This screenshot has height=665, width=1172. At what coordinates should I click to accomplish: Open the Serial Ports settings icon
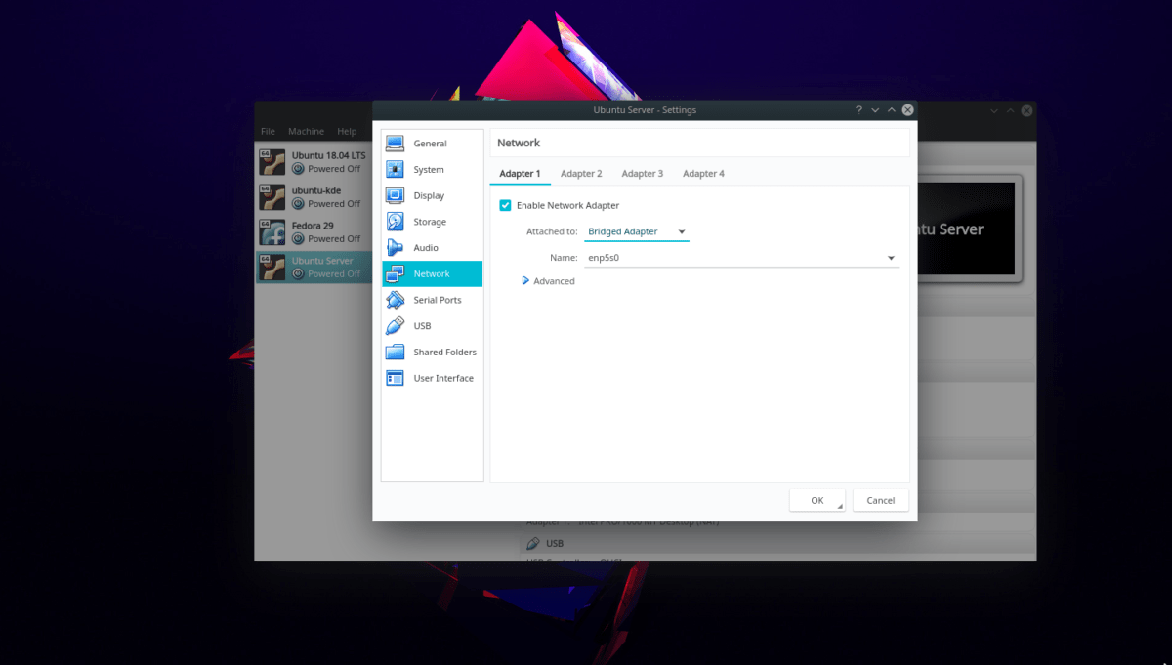pos(395,300)
